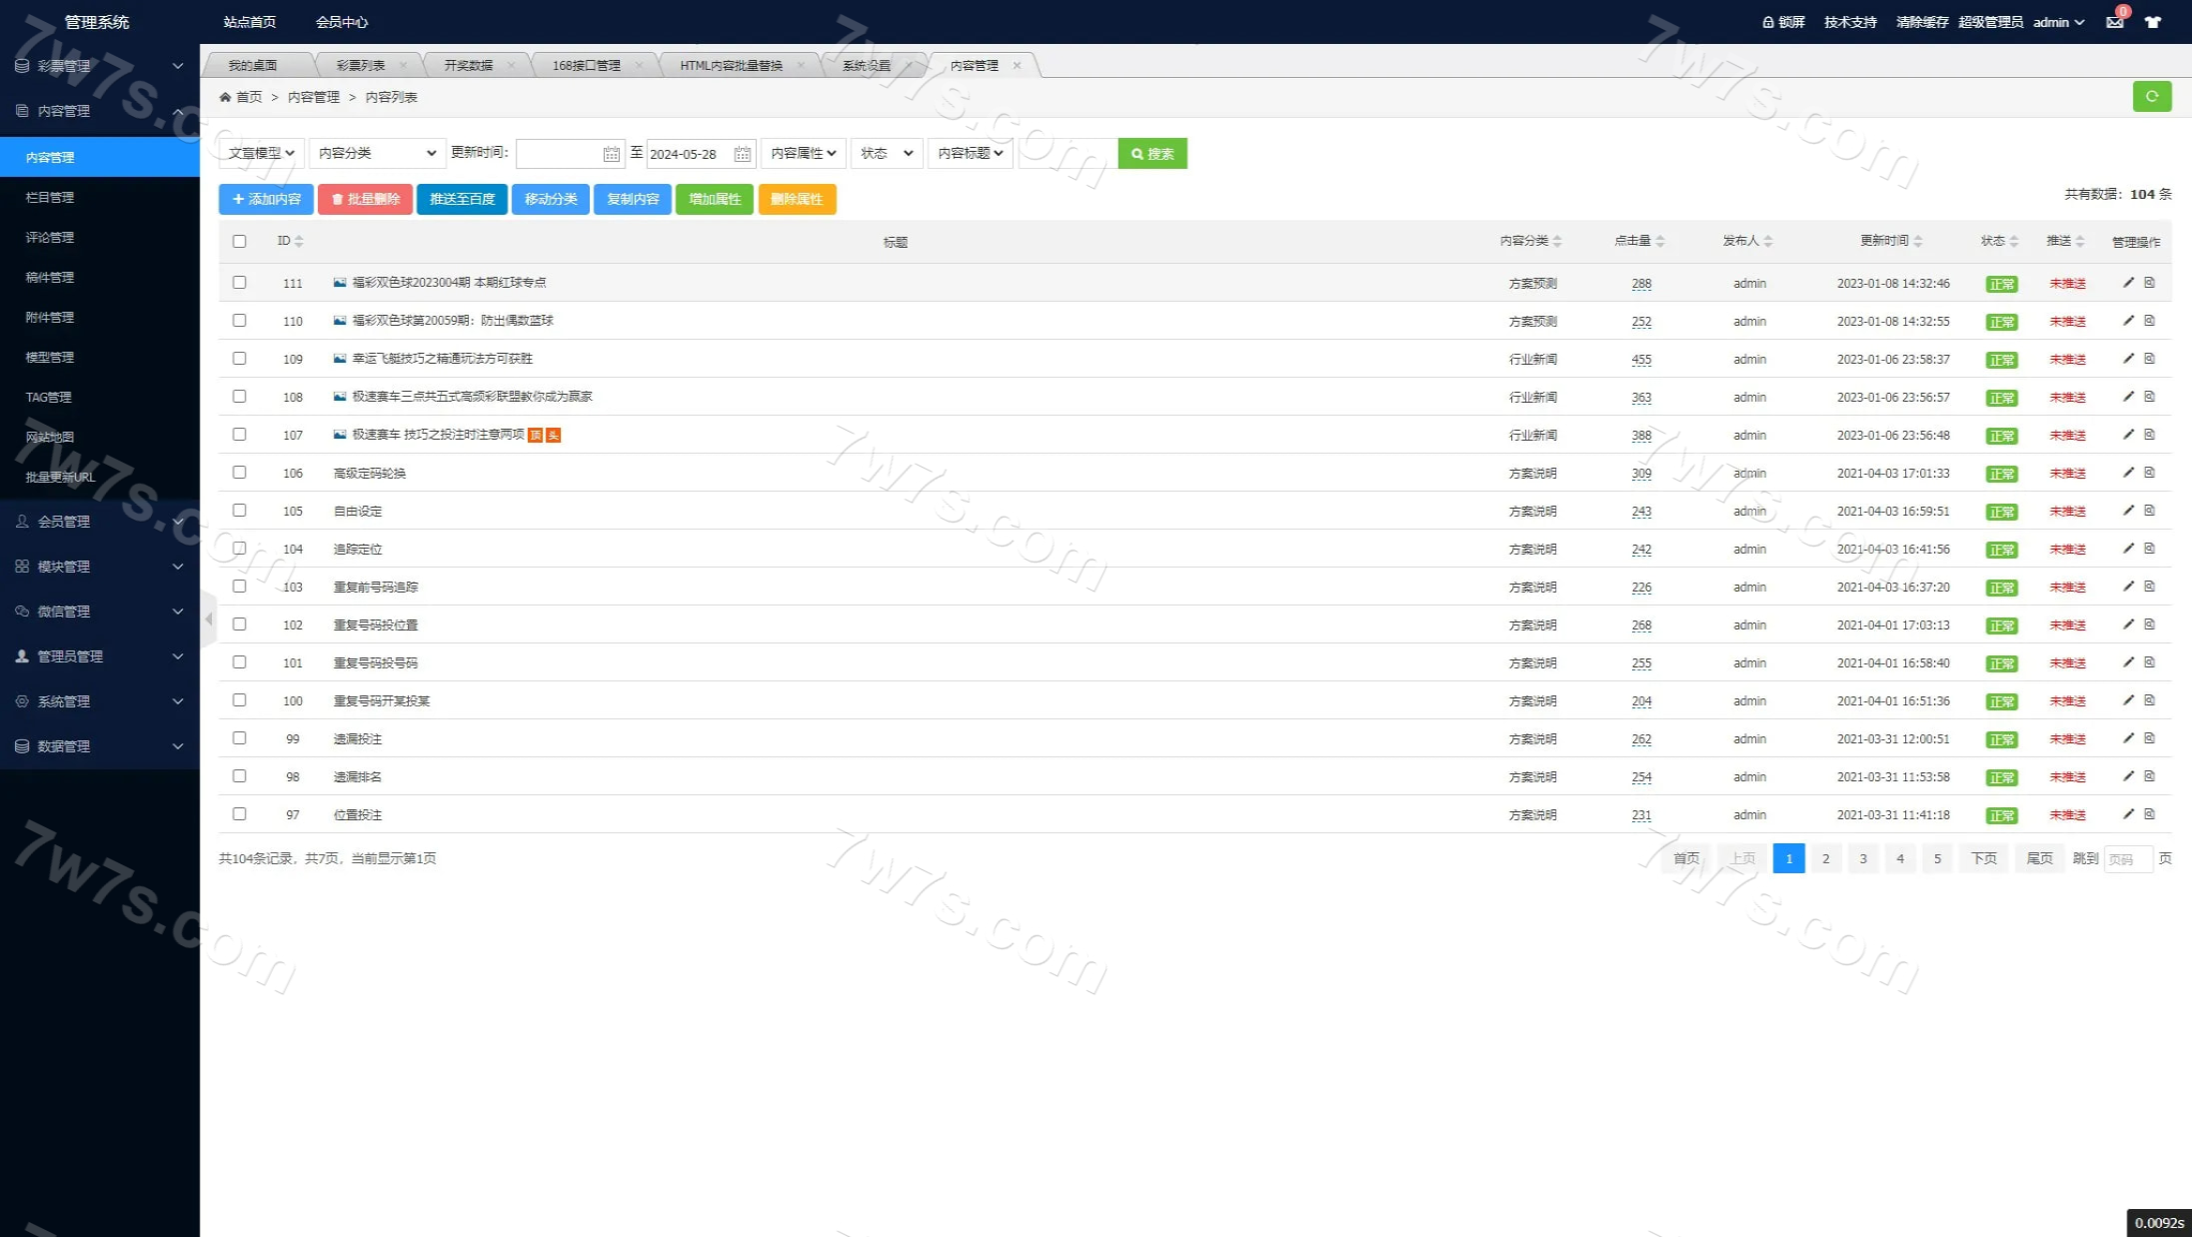2192x1237 pixels.
Task: Open the mail notification icon
Action: (2114, 22)
